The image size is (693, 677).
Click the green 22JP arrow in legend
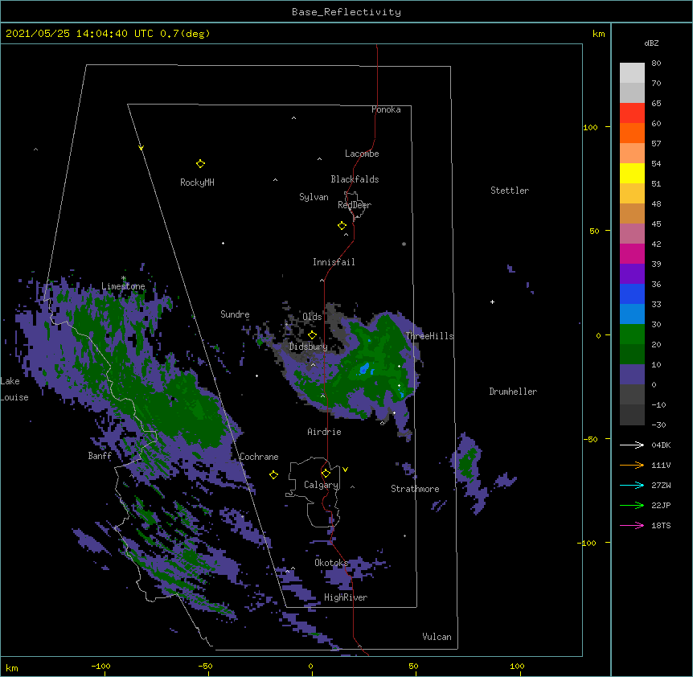point(632,505)
